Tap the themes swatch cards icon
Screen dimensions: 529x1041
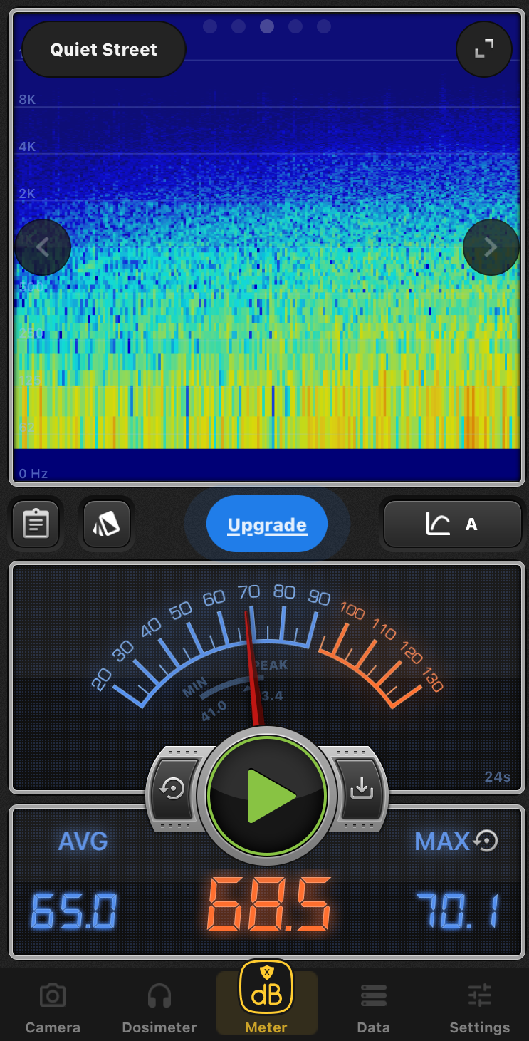pos(107,524)
